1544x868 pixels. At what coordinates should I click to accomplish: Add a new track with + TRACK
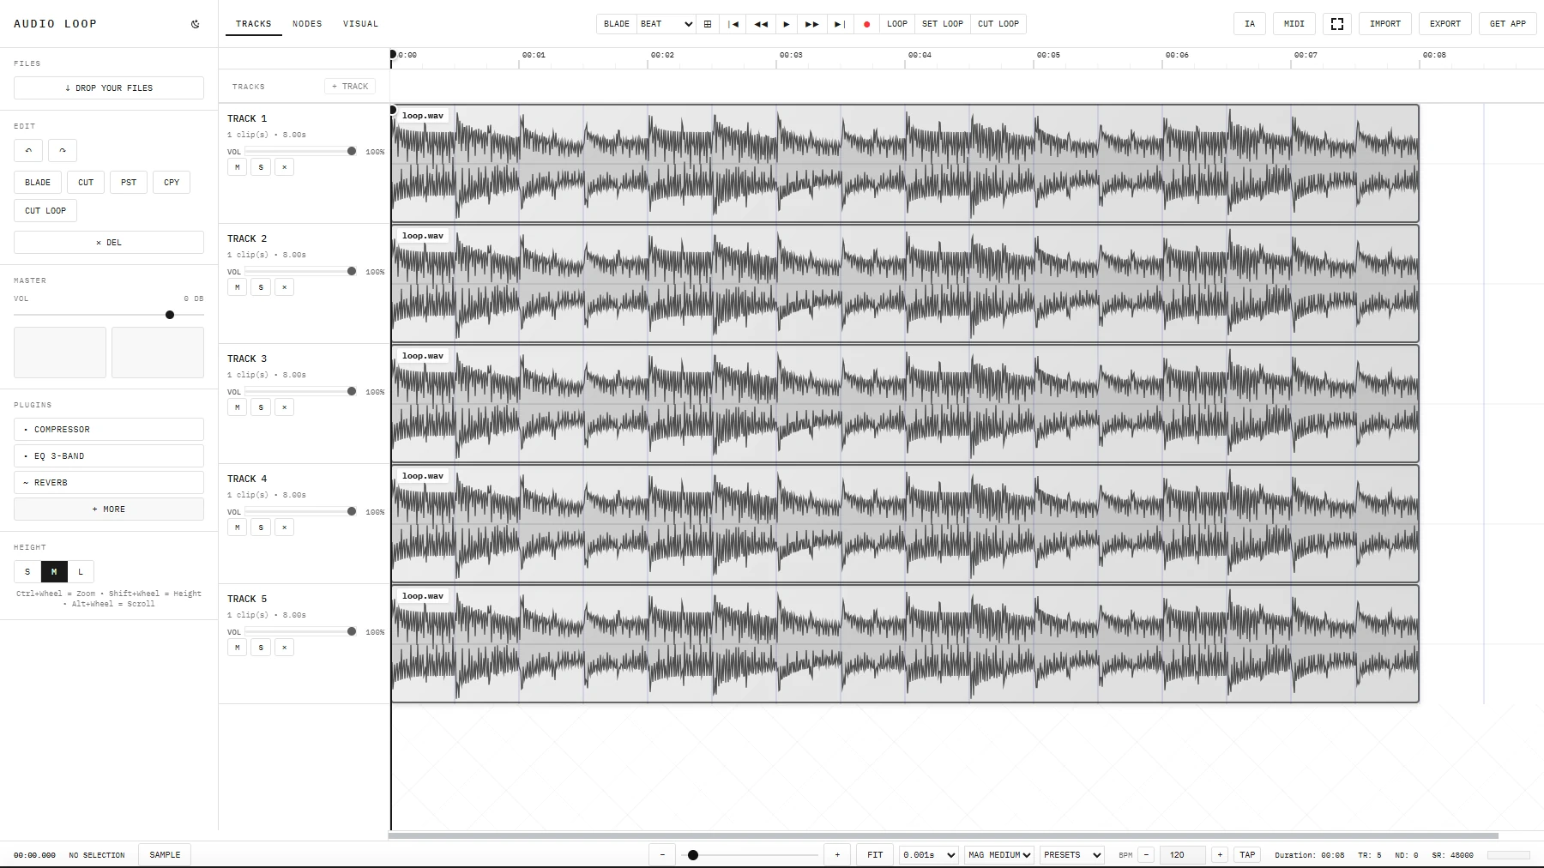(x=350, y=87)
